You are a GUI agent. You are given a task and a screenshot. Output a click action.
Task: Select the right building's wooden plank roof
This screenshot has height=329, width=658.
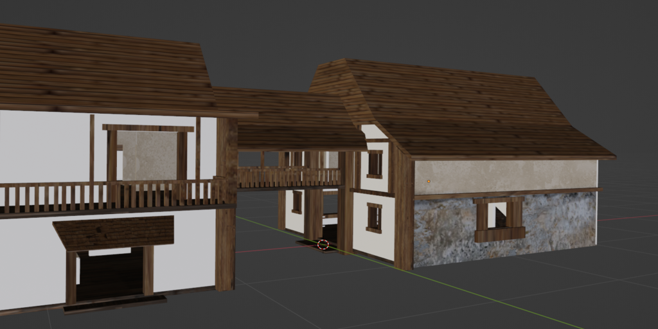pos(469,109)
